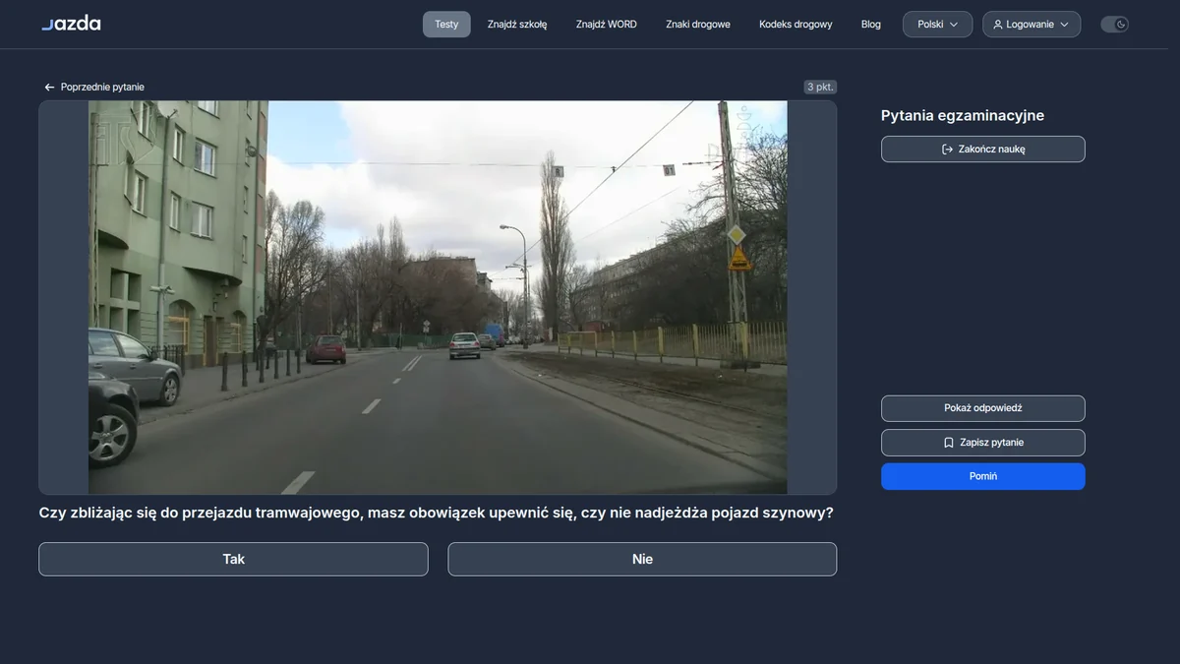
Task: Open the Logowanie account dropdown
Action: (x=1031, y=25)
